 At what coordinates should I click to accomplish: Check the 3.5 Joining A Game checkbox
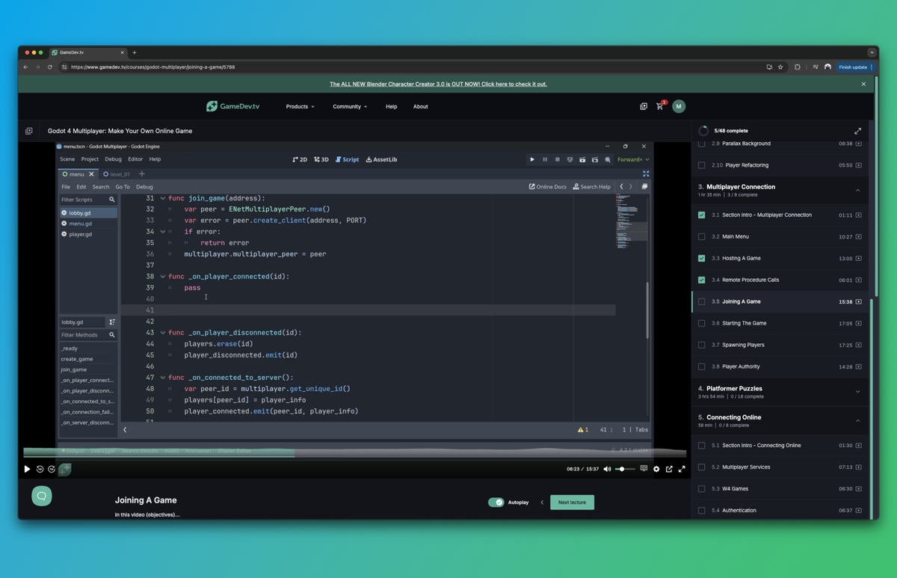point(701,302)
